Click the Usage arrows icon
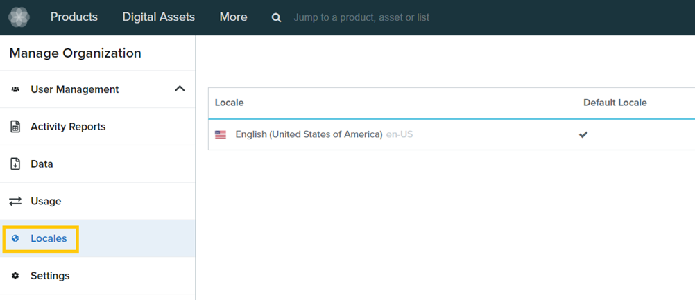Screen dimensions: 695x300 [15, 202]
